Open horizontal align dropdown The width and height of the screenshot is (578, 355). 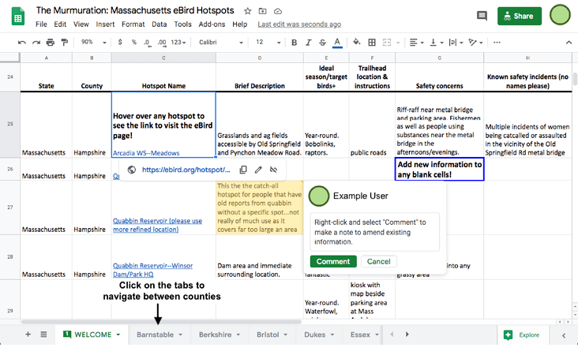pyautogui.click(x=417, y=43)
